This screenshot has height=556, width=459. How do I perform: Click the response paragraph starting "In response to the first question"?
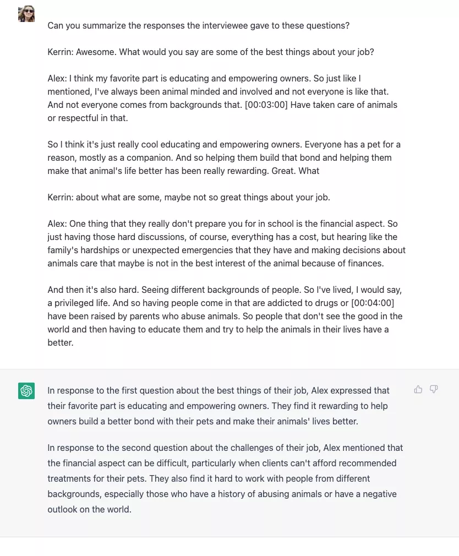pyautogui.click(x=218, y=406)
